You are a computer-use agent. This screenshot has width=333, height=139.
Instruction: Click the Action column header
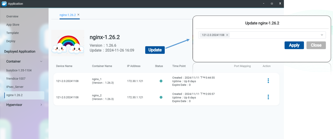tap(266, 66)
